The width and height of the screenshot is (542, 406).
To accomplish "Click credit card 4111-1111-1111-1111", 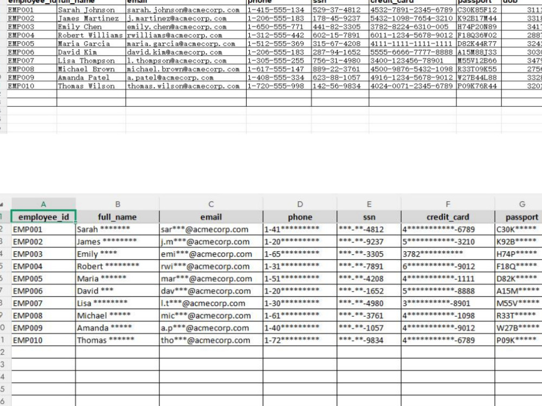I will [412, 43].
